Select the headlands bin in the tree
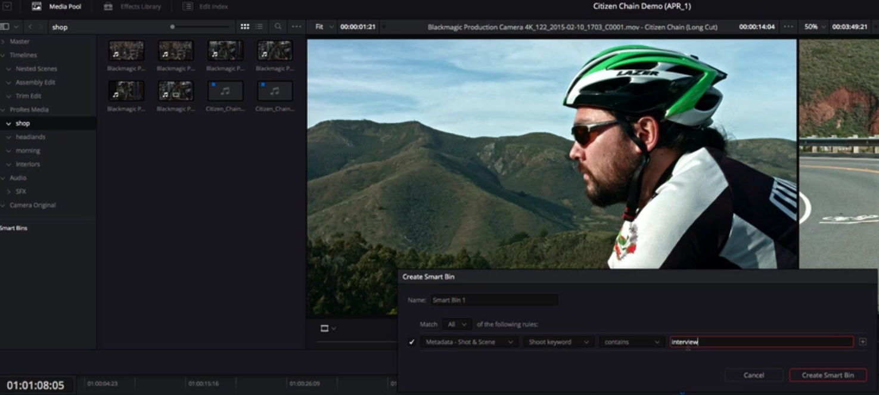The image size is (879, 395). click(30, 137)
